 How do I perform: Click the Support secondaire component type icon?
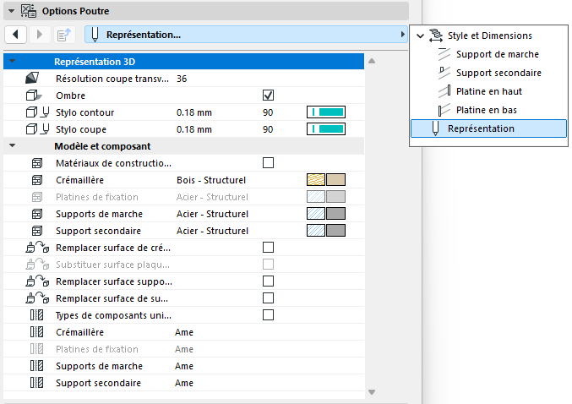click(x=36, y=383)
